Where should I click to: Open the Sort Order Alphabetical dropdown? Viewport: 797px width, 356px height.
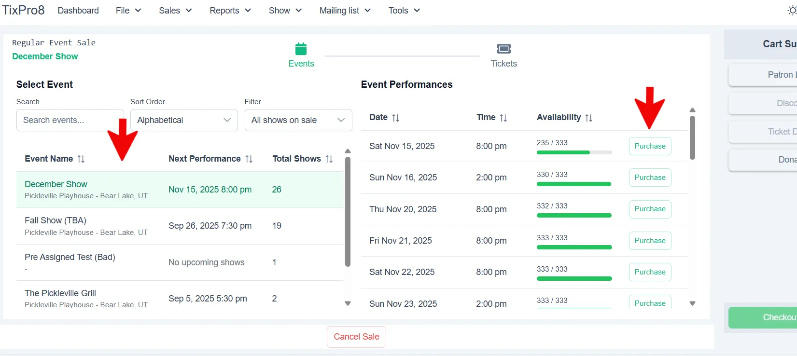(x=184, y=120)
